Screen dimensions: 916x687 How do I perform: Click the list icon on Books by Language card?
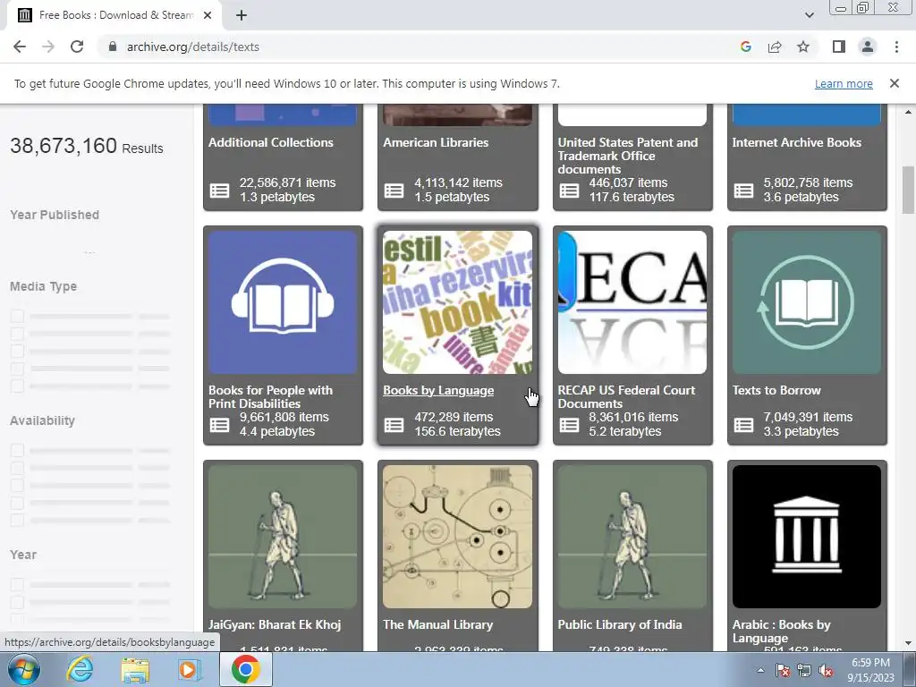click(394, 425)
